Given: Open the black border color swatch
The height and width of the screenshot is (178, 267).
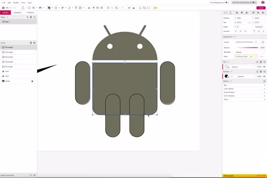Looking at the screenshot, I should click(226, 76).
